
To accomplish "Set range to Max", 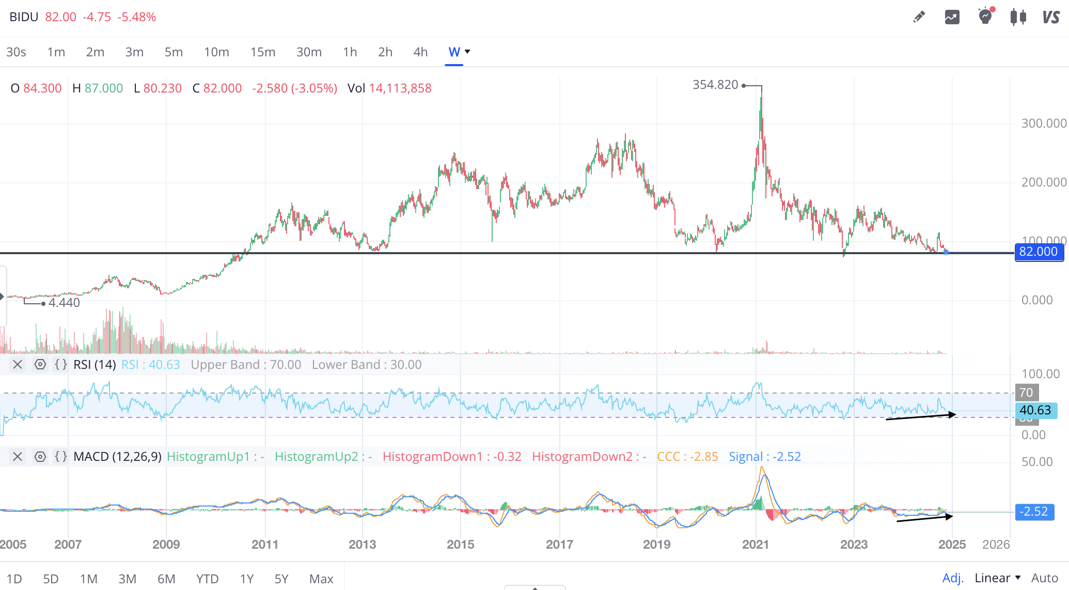I will click(x=321, y=579).
